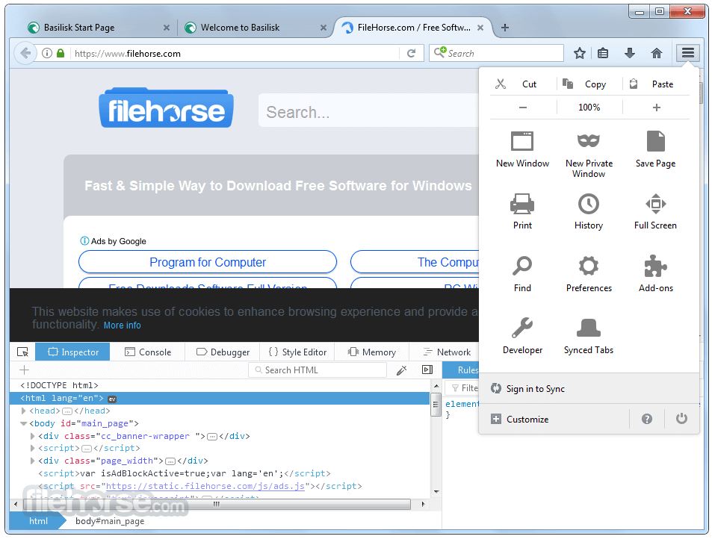Open a New Private Window

click(589, 155)
